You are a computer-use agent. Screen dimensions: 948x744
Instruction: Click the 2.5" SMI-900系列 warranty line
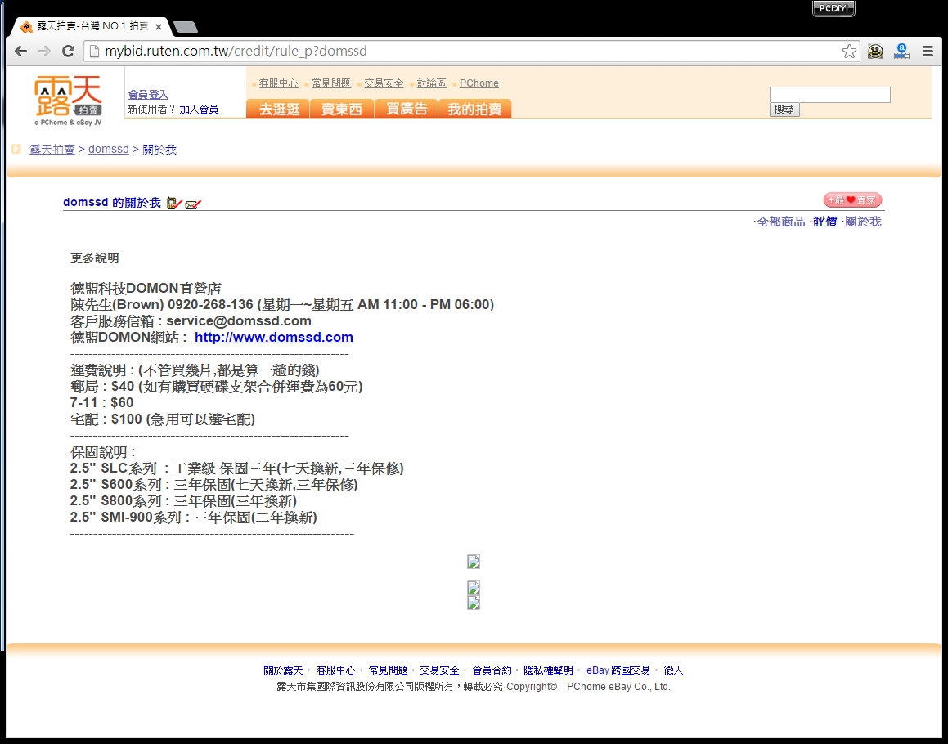pyautogui.click(x=194, y=518)
